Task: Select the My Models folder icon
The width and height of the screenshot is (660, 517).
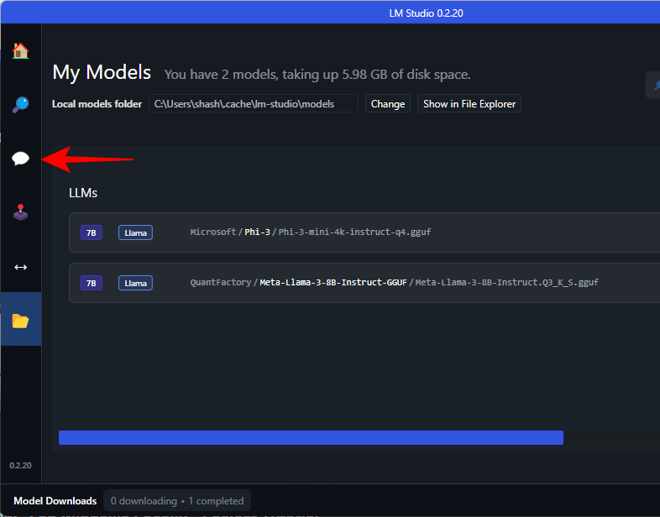Action: point(20,321)
